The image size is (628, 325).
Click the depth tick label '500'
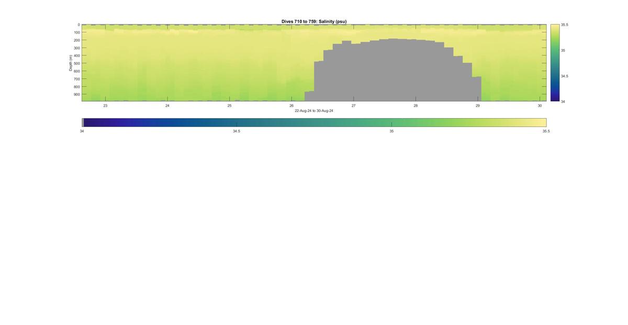pyautogui.click(x=76, y=63)
